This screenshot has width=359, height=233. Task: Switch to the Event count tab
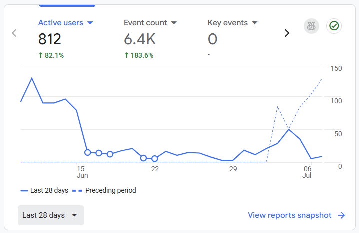click(x=147, y=23)
